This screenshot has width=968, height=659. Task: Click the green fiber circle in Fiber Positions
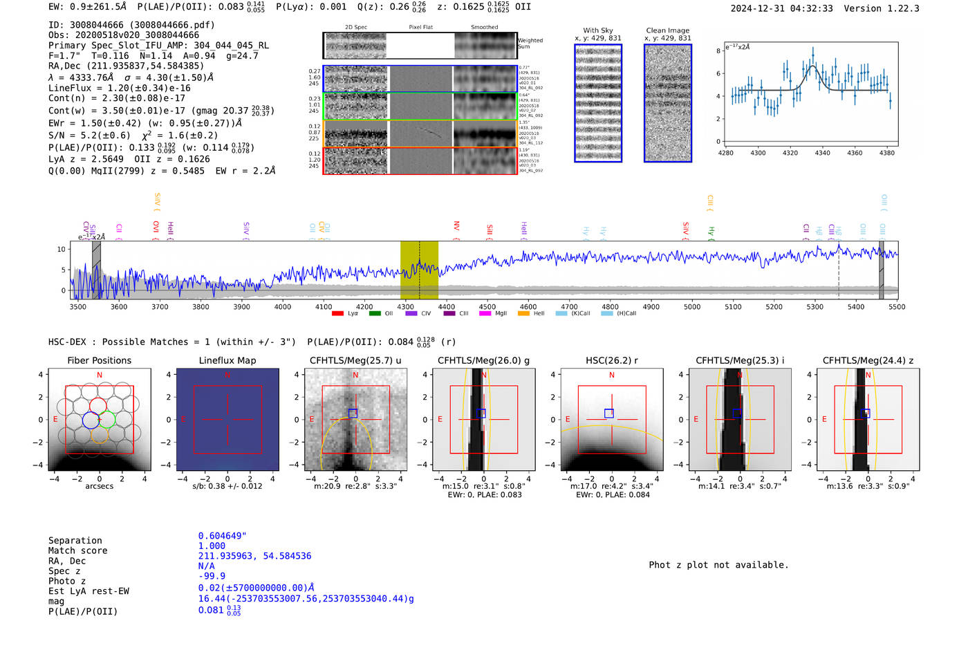point(106,419)
